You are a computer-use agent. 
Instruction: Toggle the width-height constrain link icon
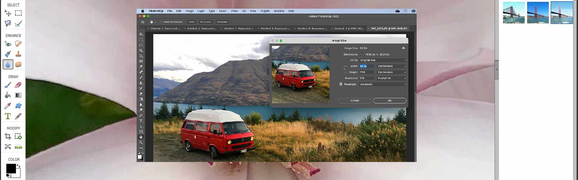pos(344,69)
